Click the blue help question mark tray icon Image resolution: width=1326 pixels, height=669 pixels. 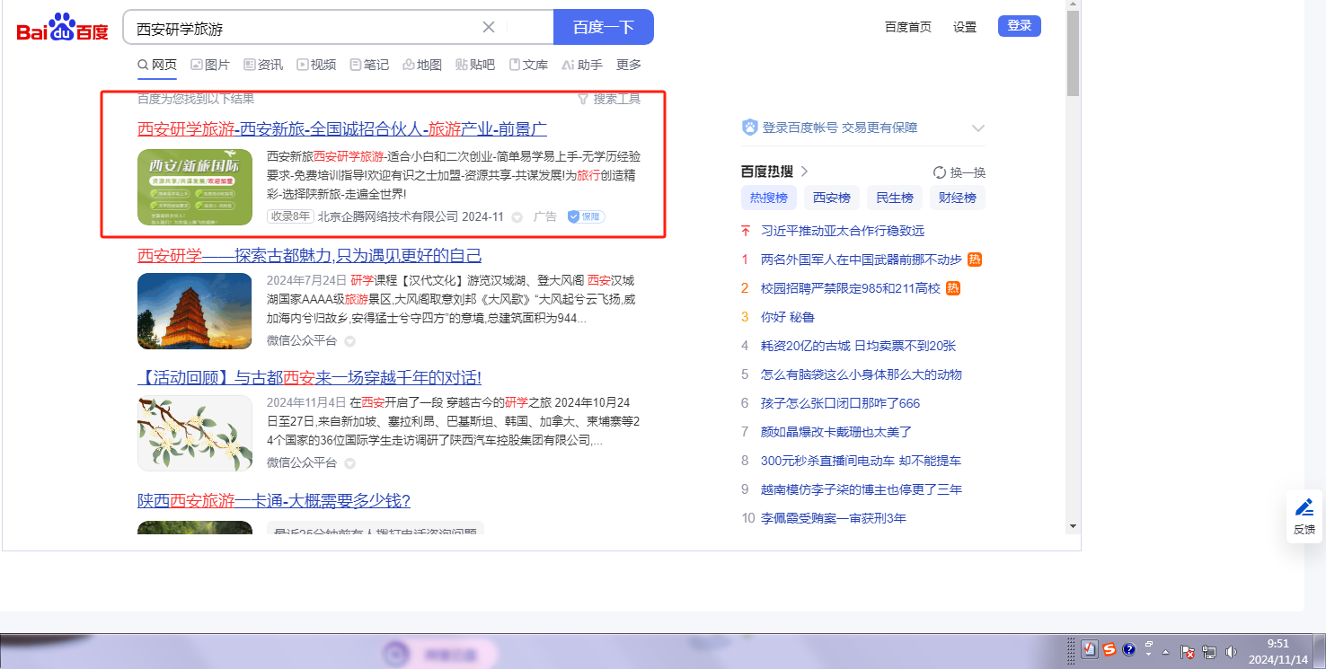[1129, 649]
